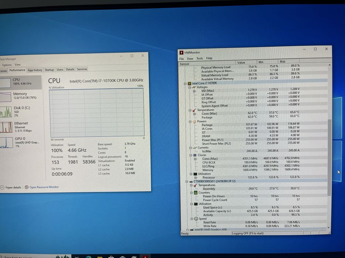Expand Cores (Max) under Temperatures
Screen dimensions: 345x258
click(x=195, y=114)
